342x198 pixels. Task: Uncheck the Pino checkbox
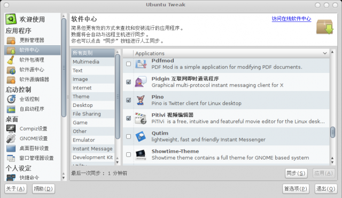pyautogui.click(x=128, y=100)
